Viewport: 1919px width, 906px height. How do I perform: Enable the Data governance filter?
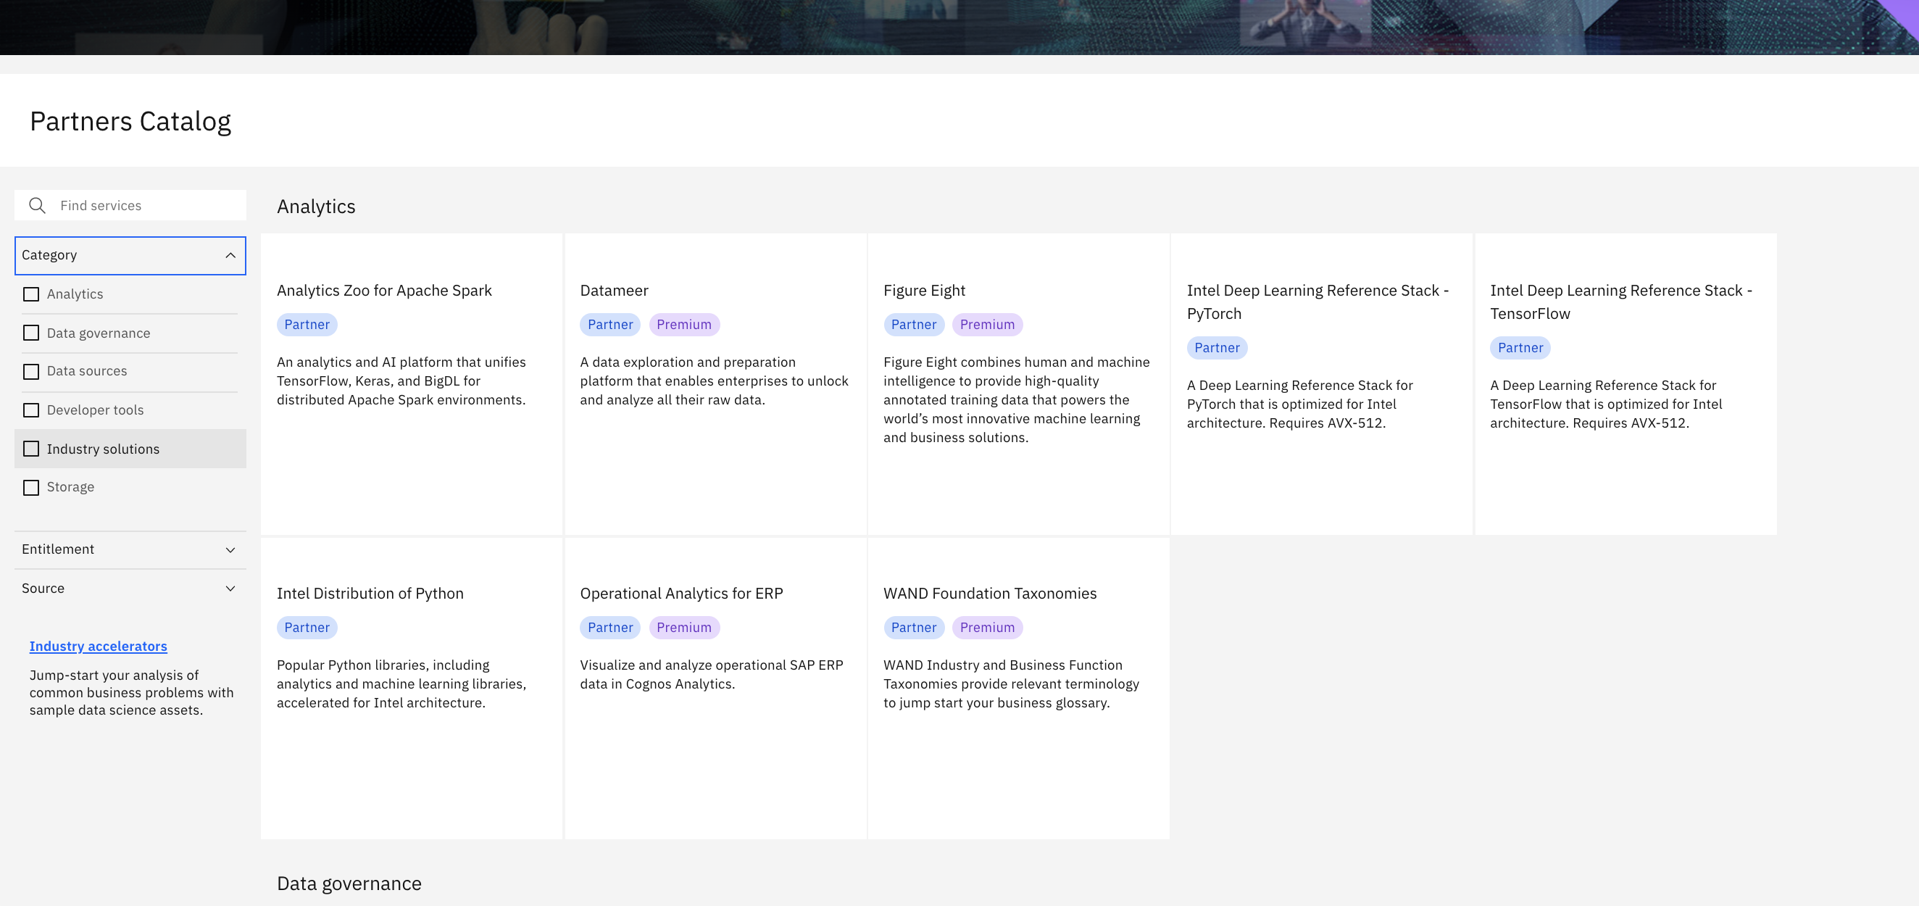click(x=30, y=332)
